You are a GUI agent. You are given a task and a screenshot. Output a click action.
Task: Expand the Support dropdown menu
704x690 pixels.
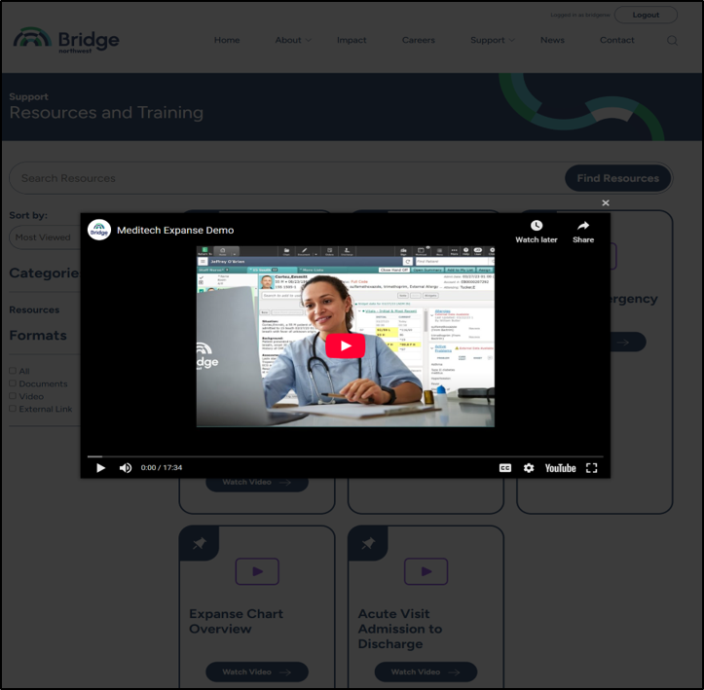pos(493,40)
